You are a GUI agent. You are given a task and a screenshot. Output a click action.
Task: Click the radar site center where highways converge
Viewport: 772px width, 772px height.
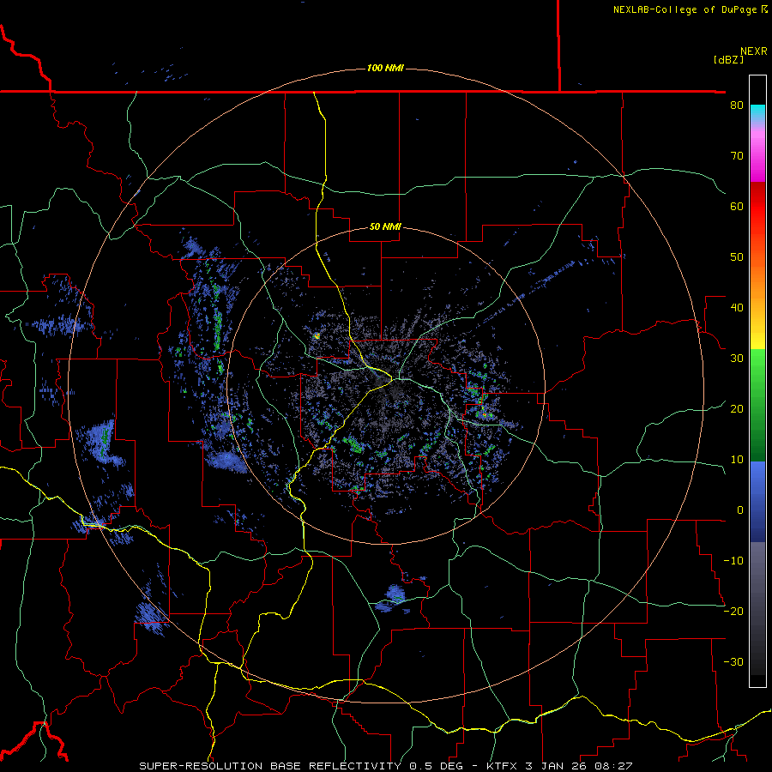click(393, 378)
